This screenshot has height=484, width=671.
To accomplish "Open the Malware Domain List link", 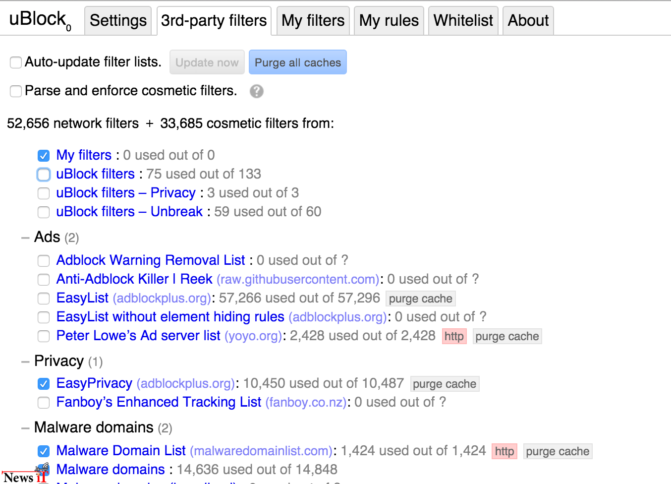I will (x=121, y=451).
